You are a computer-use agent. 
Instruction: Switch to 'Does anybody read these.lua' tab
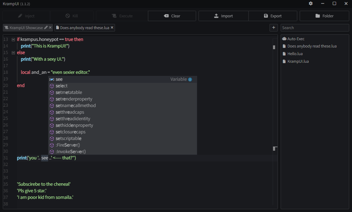coord(85,28)
